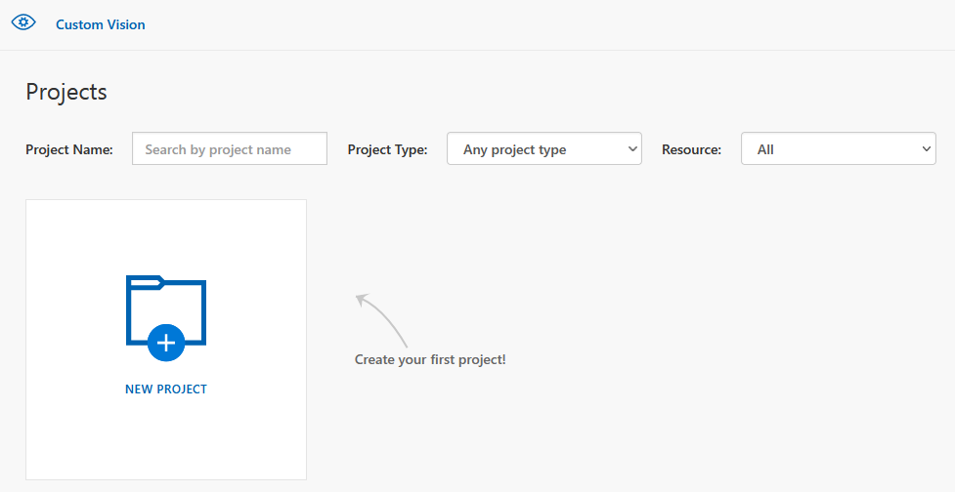Click the Resource label text

[x=691, y=150]
